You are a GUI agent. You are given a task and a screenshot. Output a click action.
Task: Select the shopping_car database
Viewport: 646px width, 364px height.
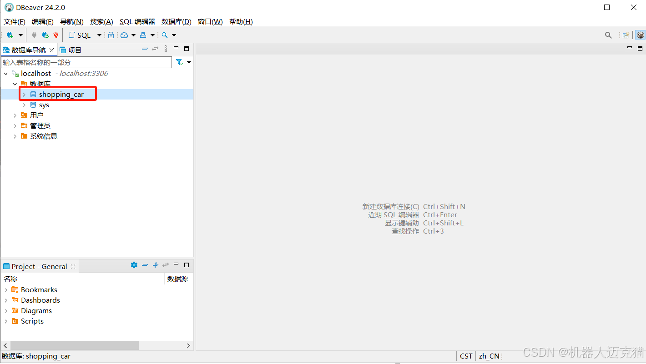(x=61, y=95)
